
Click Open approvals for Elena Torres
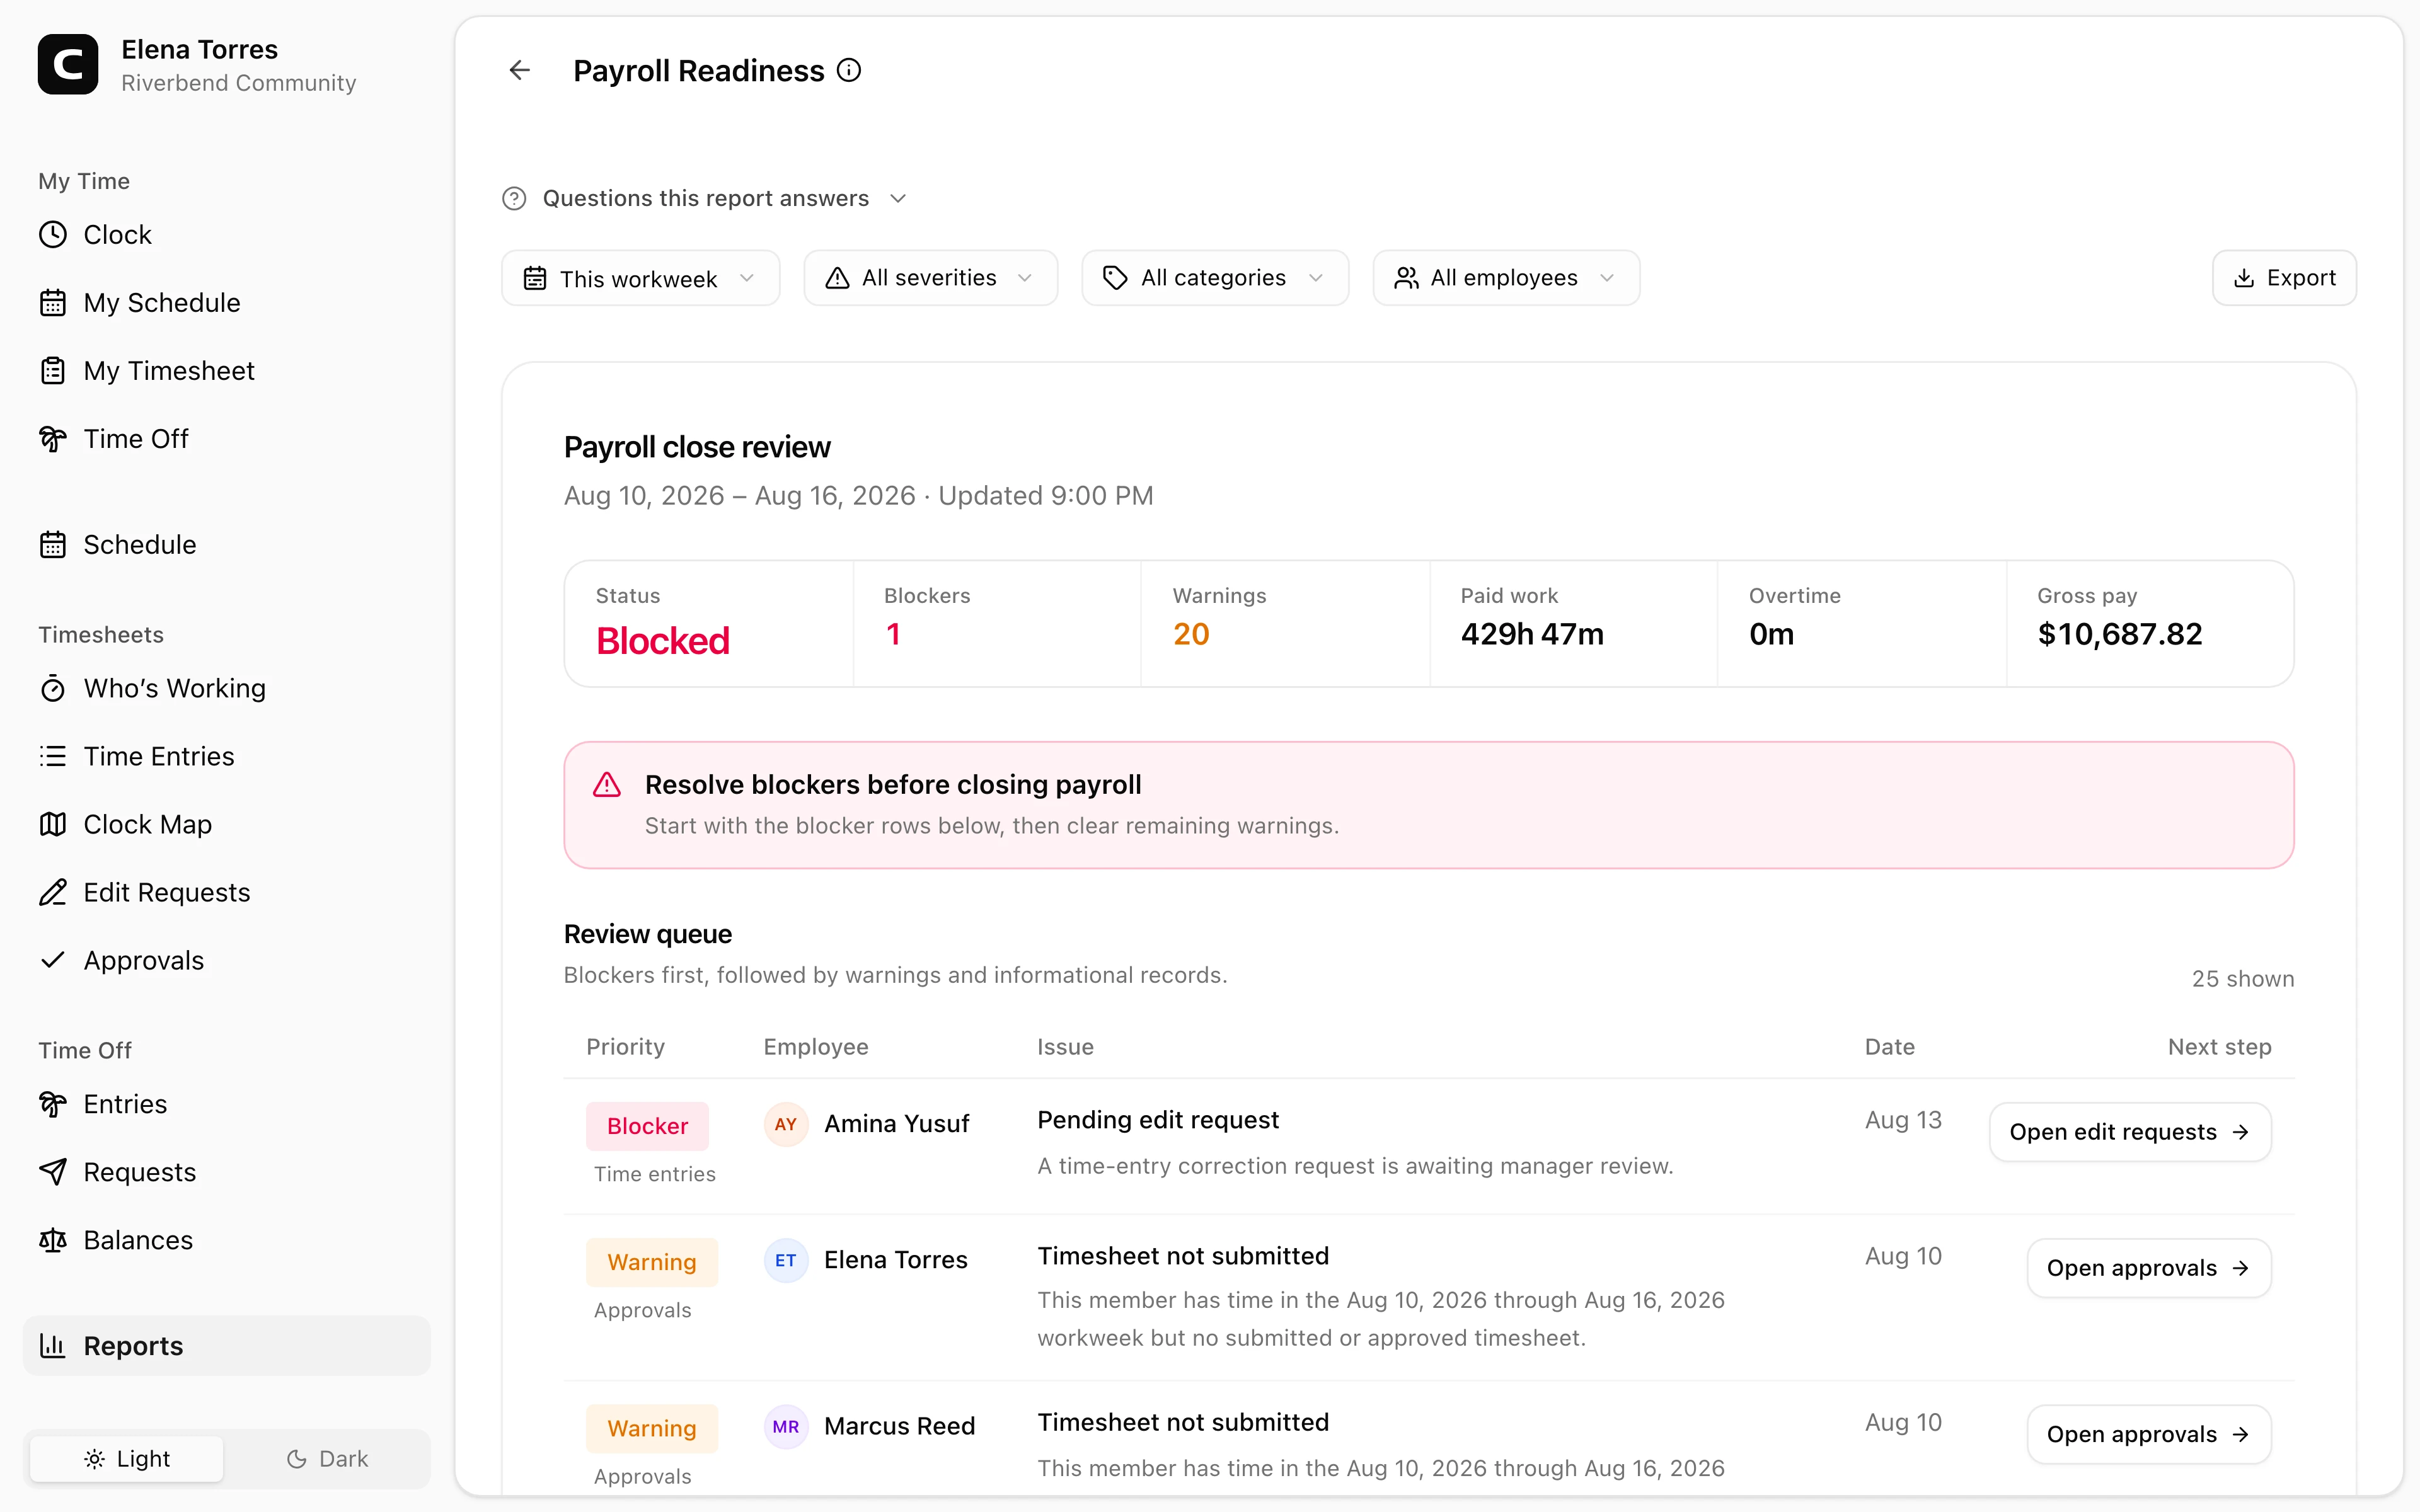(2149, 1269)
